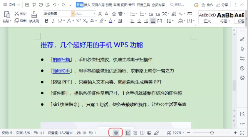This screenshot has height=138, width=248.
Task: Click the cloud sync icon at top right
Action: coord(196,5)
